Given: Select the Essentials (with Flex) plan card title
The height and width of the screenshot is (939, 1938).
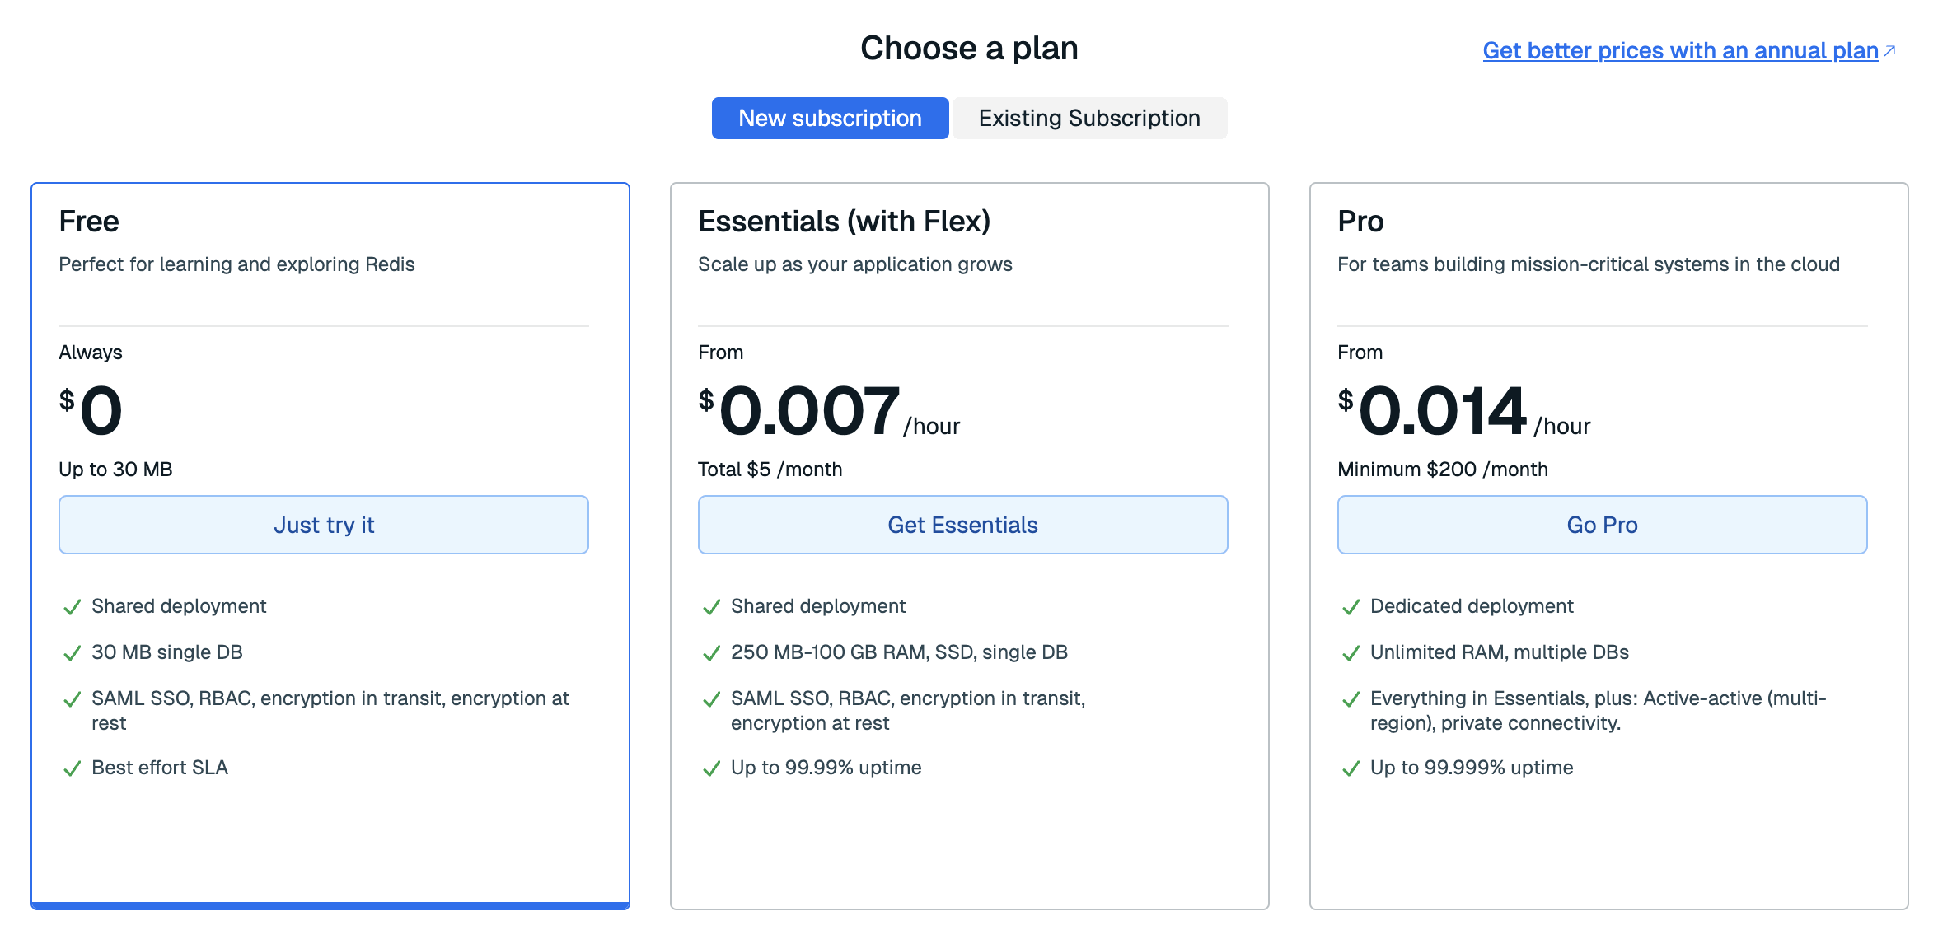Looking at the screenshot, I should tap(844, 222).
